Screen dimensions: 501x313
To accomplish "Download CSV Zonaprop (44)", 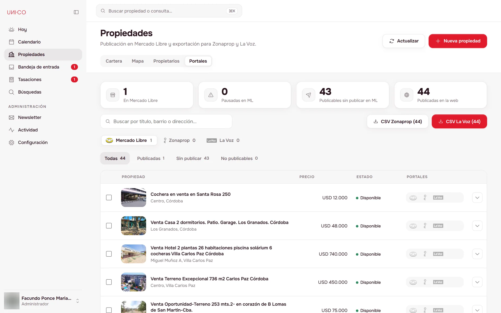I will [398, 122].
